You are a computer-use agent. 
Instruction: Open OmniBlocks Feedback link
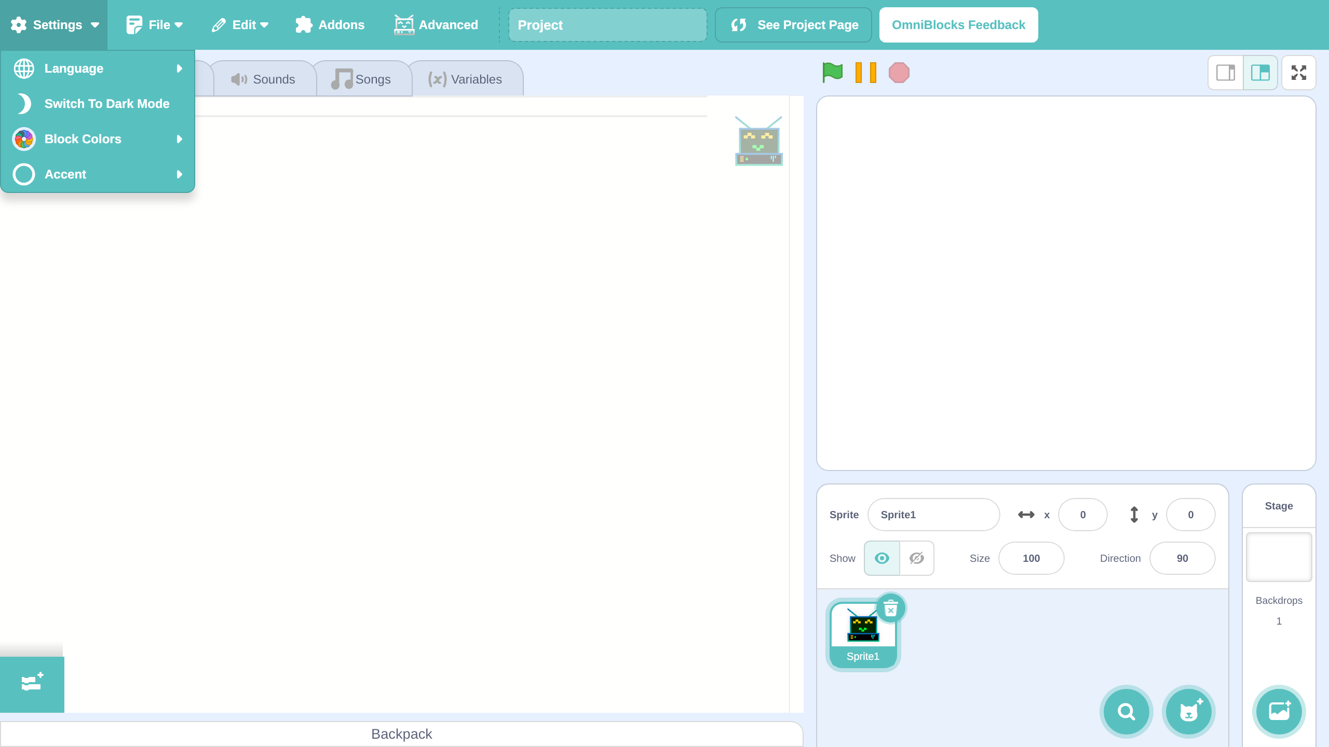click(958, 25)
